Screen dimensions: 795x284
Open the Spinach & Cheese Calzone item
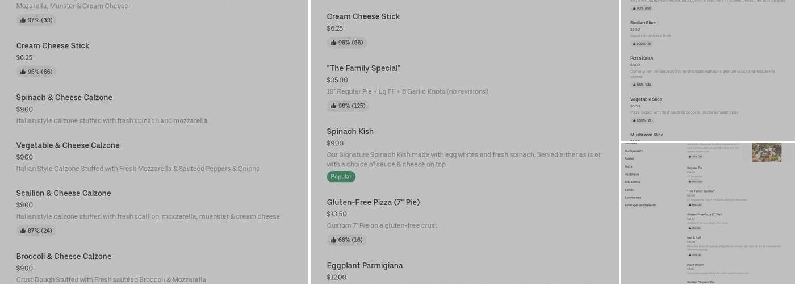(x=64, y=98)
